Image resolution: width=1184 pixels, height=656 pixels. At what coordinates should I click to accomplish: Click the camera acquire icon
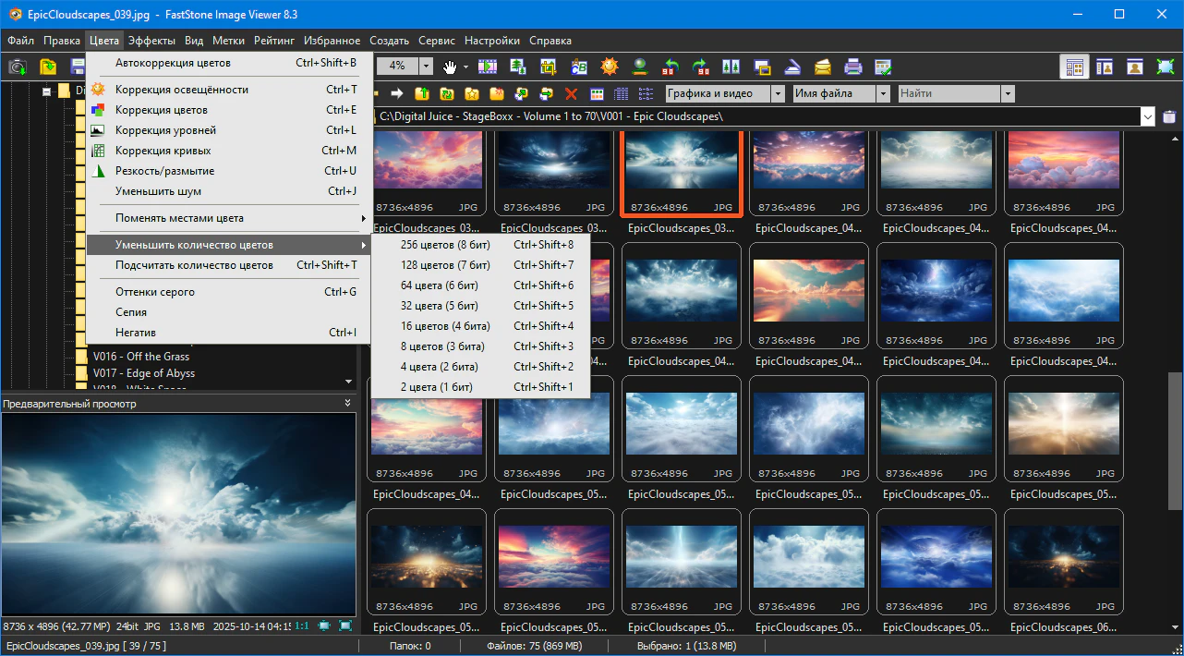[x=18, y=67]
